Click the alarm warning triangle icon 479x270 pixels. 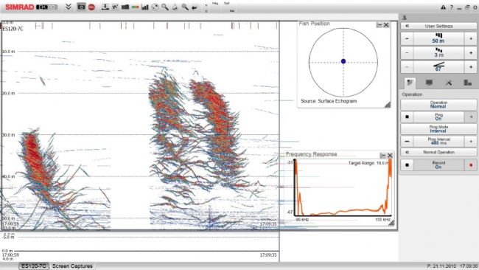tap(443, 7)
